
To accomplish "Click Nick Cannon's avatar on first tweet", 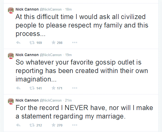I will (x=11, y=10).
